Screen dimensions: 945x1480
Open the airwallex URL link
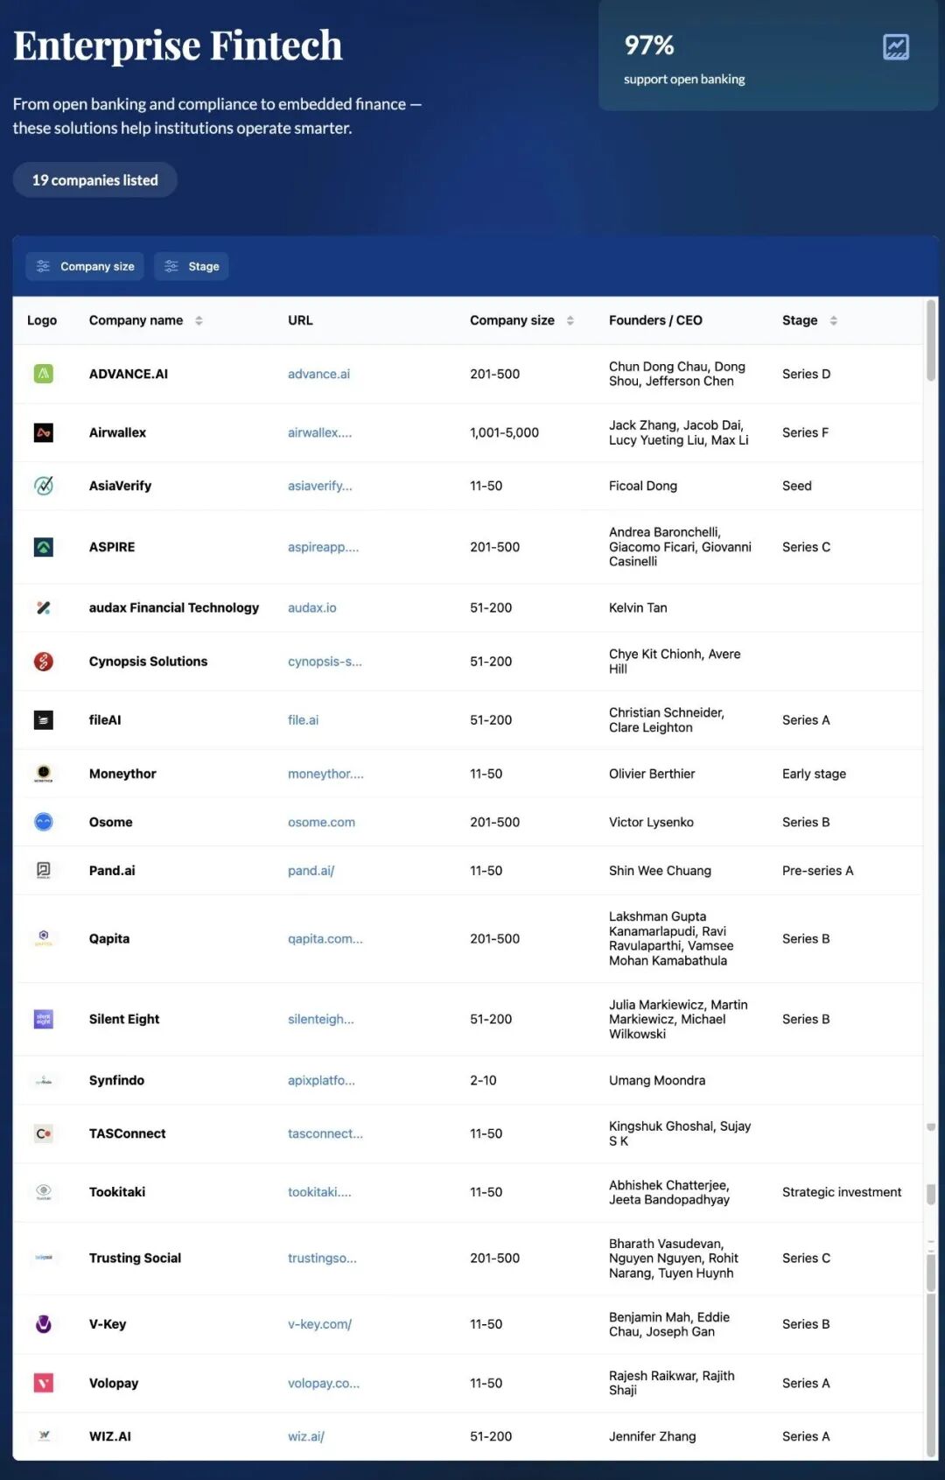[319, 432]
